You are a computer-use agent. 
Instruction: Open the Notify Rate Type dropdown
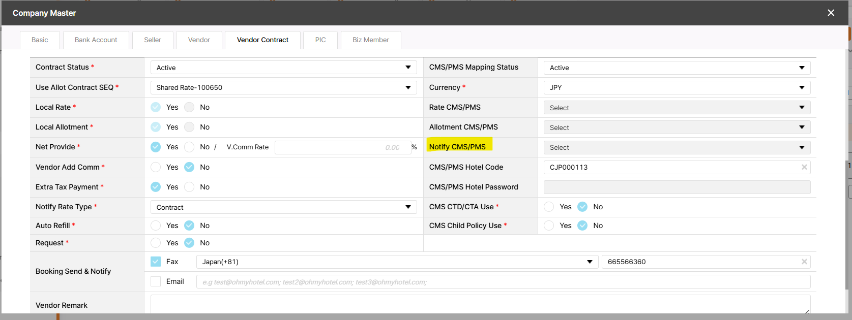click(283, 207)
